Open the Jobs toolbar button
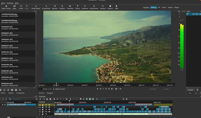Screen dimensions: 201x118 117,7
